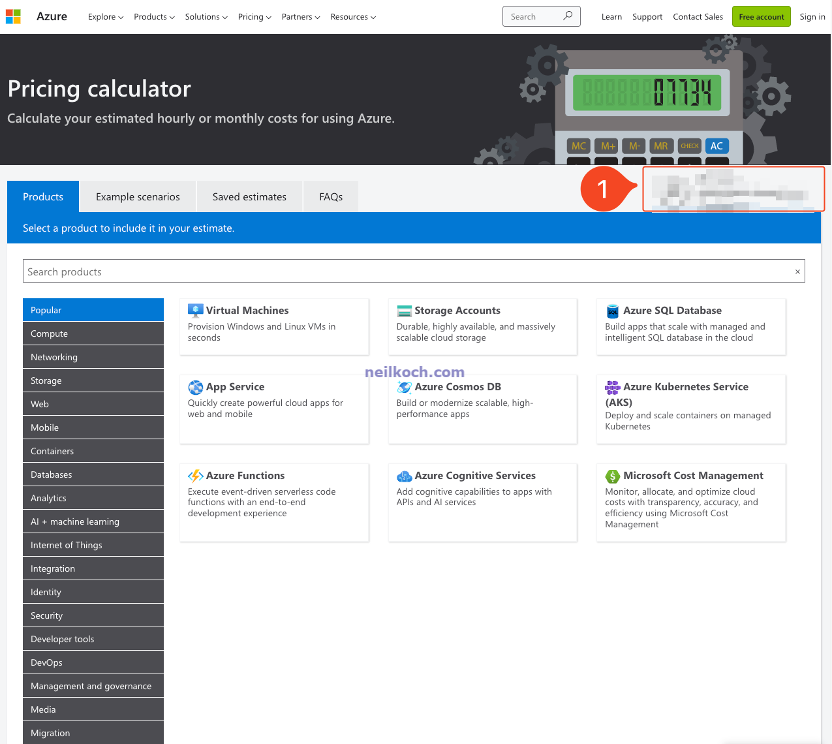Select the Web category
Viewport: 832px width, 744px height.
tap(93, 404)
